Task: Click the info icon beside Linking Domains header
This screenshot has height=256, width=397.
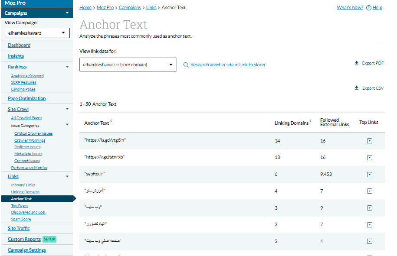Action: pos(310,121)
